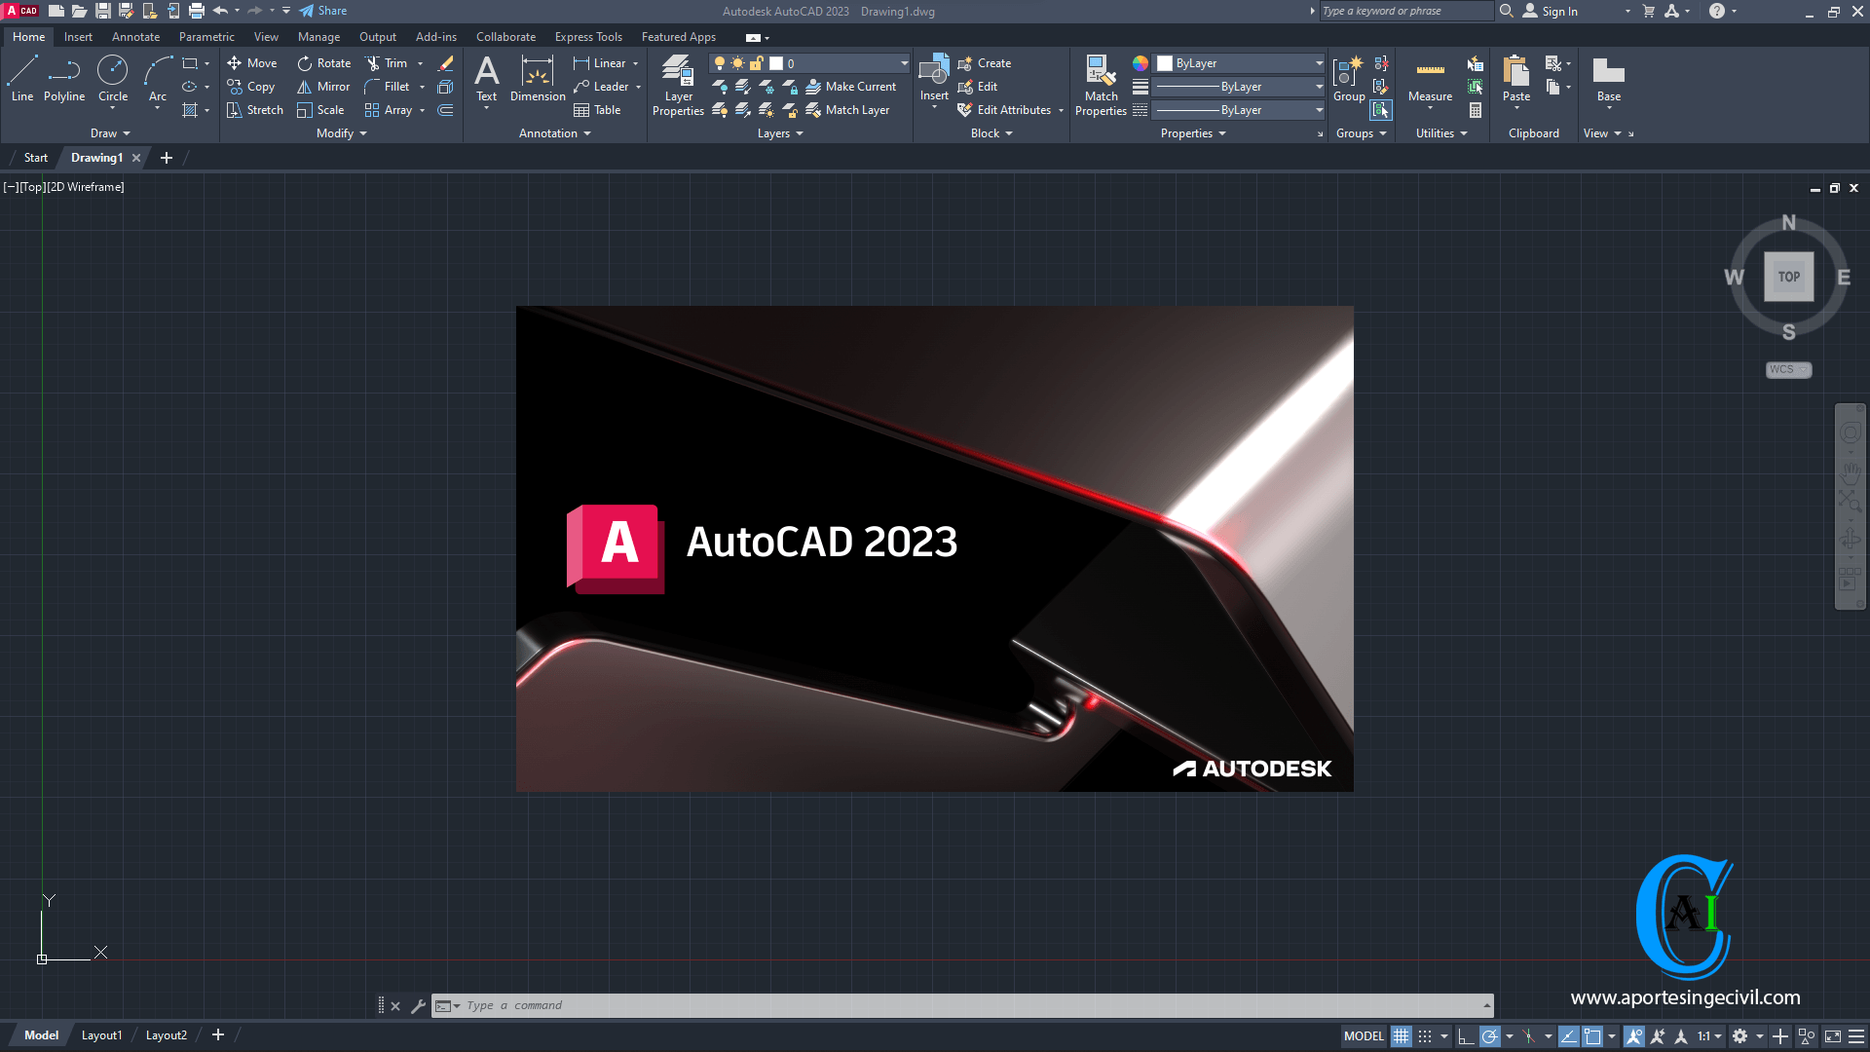The image size is (1870, 1052).
Task: Click the Plot (print) icon in Quick Access
Action: pyautogui.click(x=197, y=11)
